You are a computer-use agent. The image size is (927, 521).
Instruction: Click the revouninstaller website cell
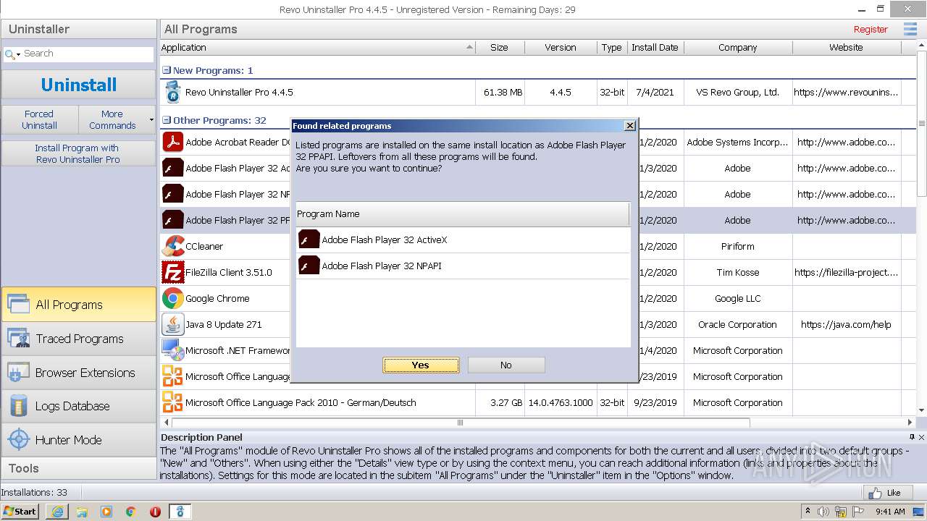coord(846,92)
